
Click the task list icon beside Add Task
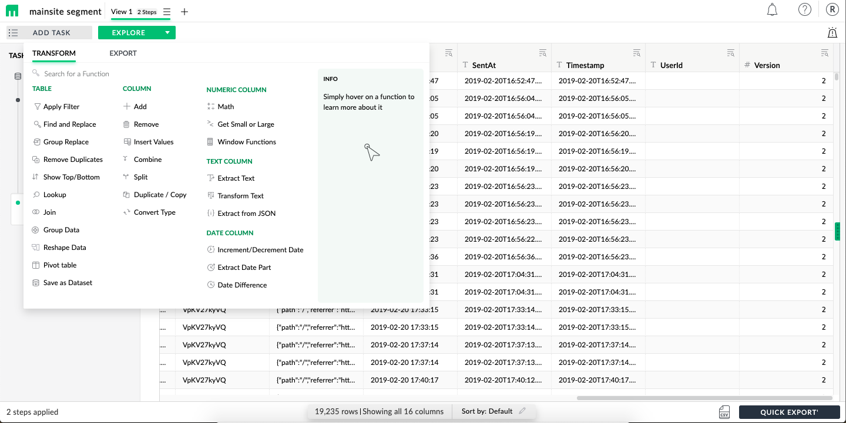click(x=14, y=33)
